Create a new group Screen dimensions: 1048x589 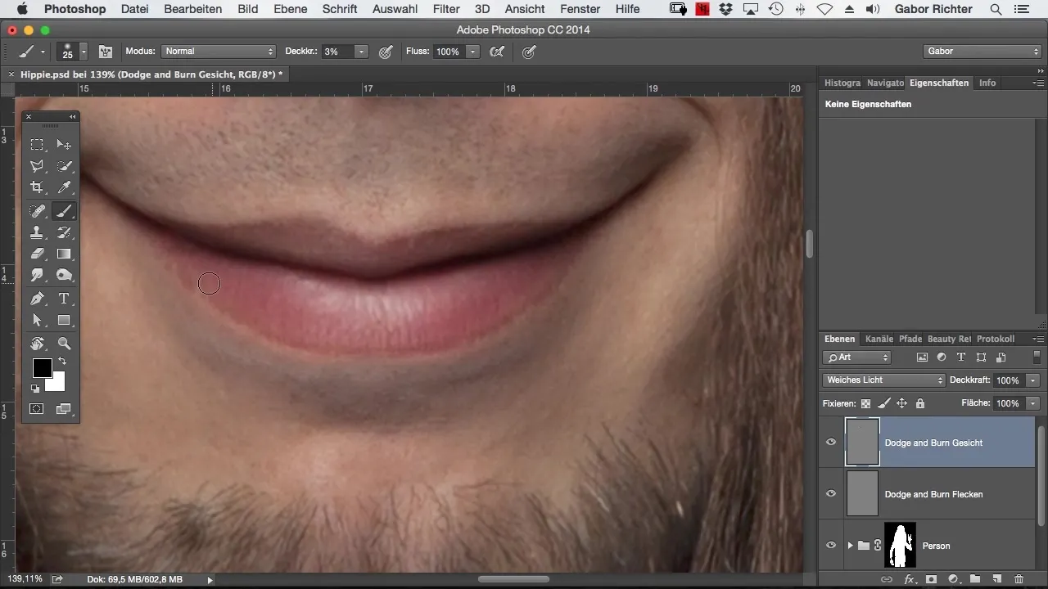click(975, 579)
